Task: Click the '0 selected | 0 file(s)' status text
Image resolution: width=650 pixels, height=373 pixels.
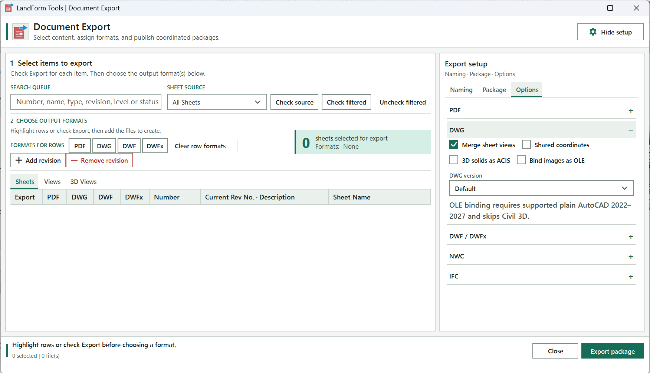Action: [x=36, y=356]
